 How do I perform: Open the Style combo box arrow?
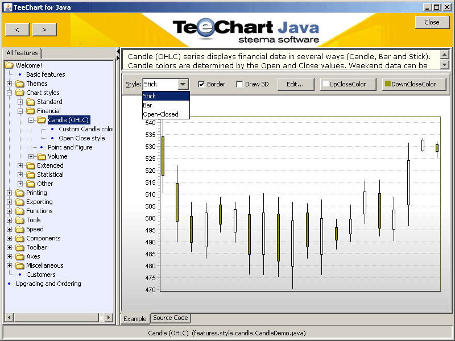click(183, 84)
